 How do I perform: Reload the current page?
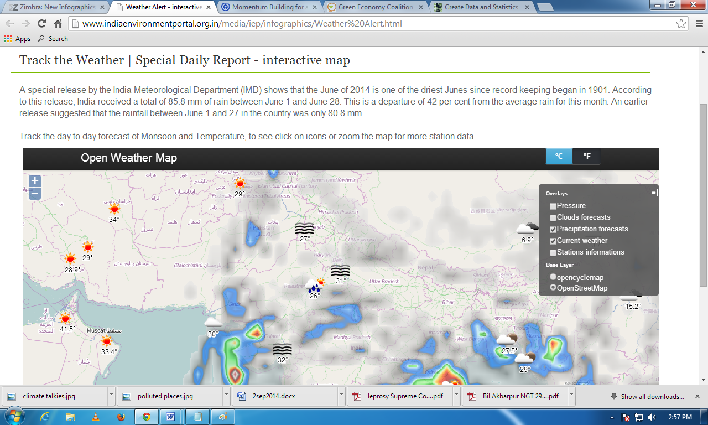41,24
